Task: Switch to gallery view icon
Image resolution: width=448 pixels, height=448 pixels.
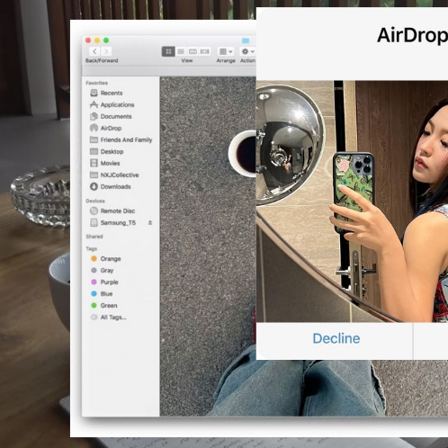Action: click(205, 51)
